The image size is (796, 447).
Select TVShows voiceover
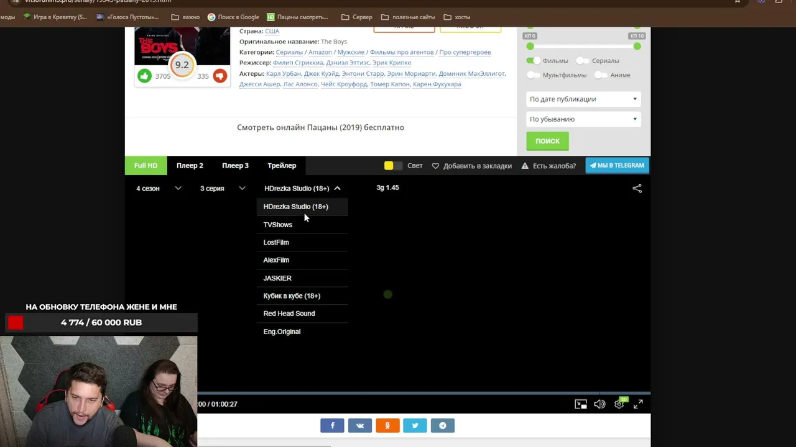302,225
